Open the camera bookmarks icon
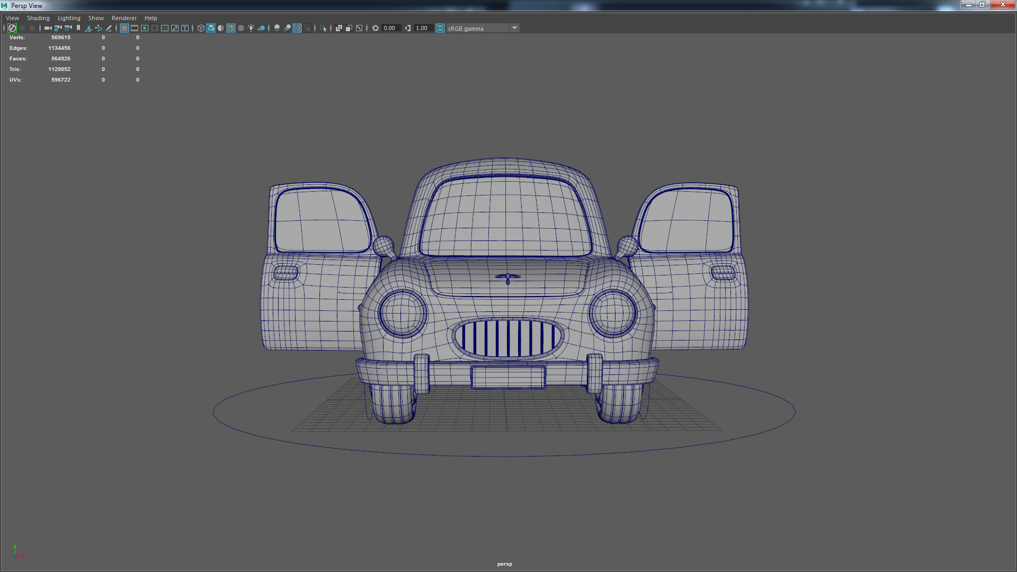This screenshot has height=572, width=1017. tap(78, 28)
